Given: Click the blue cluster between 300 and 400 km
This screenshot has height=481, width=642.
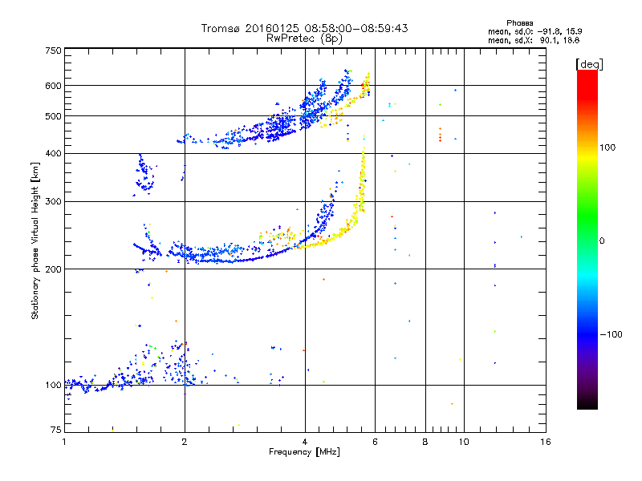Looking at the screenshot, I should pyautogui.click(x=144, y=175).
